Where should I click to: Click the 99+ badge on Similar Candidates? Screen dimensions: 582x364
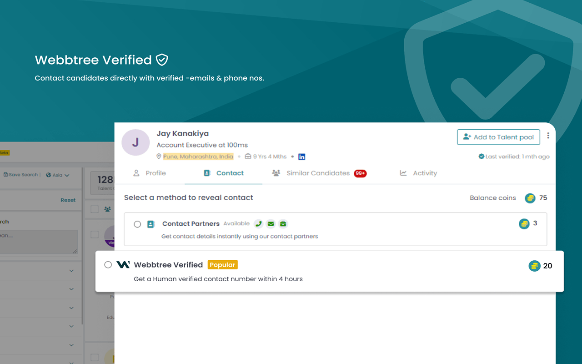[x=360, y=173]
